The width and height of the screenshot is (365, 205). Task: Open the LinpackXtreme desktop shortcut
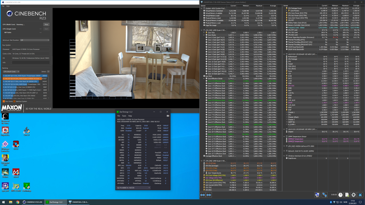tap(5, 131)
